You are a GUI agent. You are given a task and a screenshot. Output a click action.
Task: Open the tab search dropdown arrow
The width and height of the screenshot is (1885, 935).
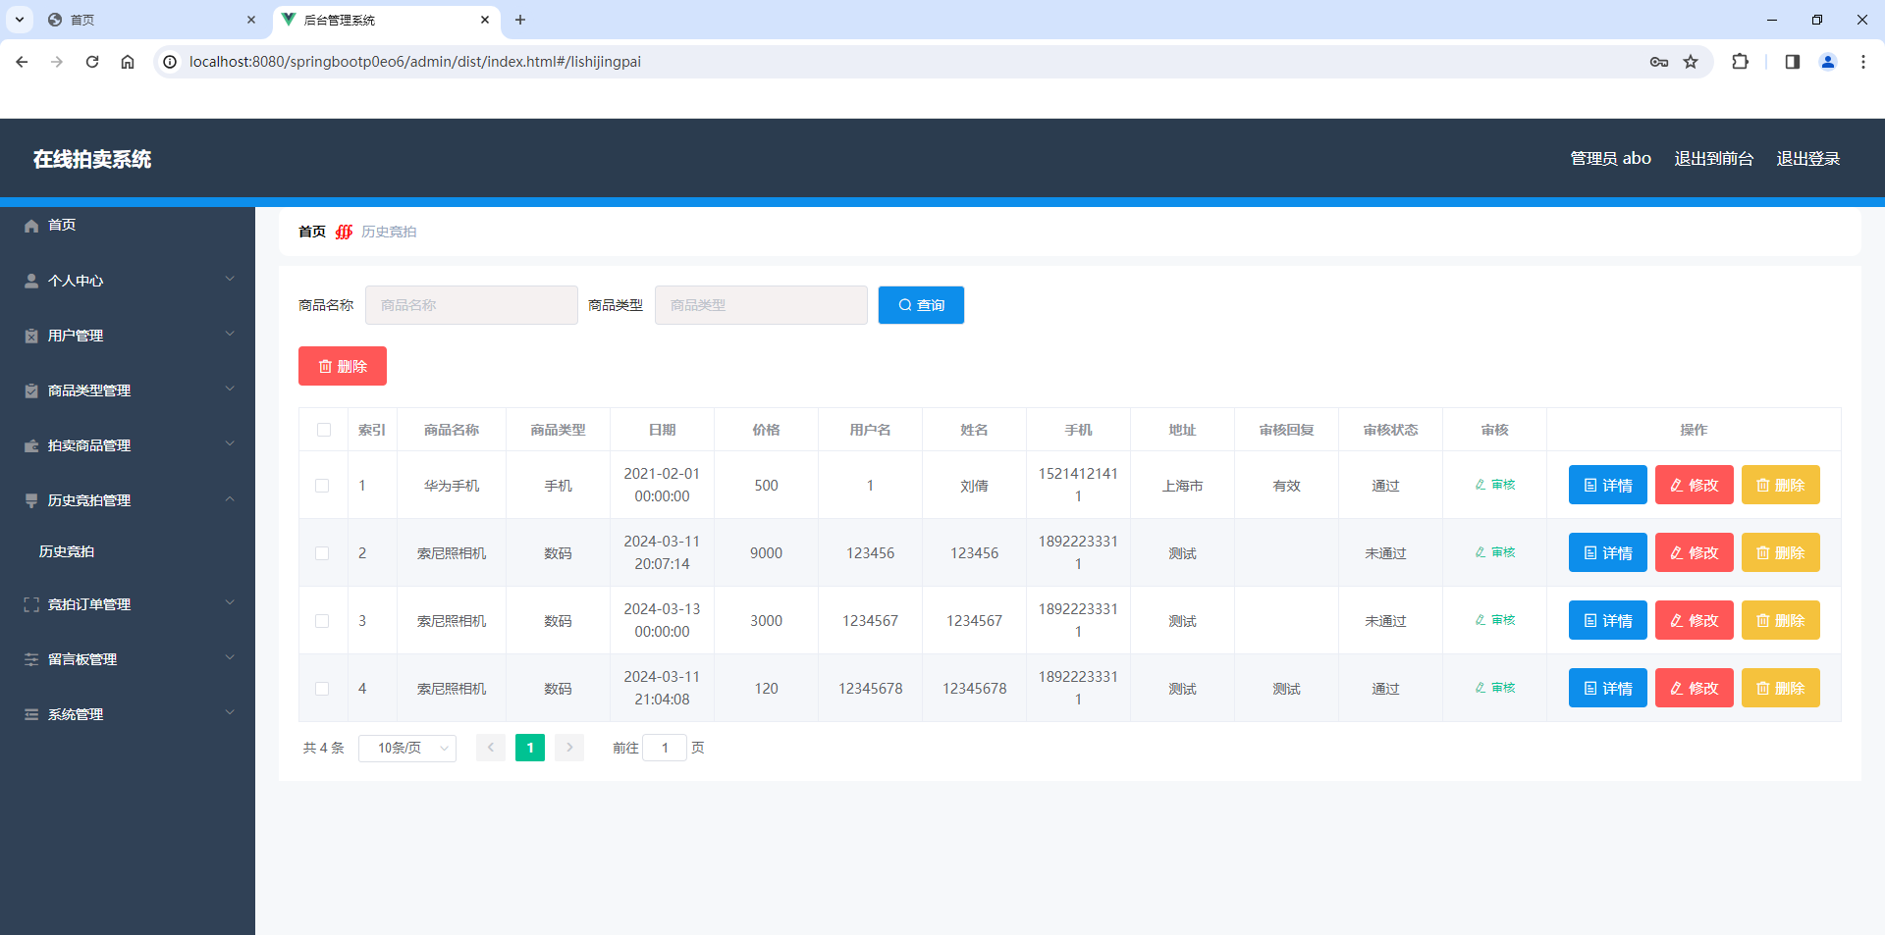pyautogui.click(x=19, y=20)
